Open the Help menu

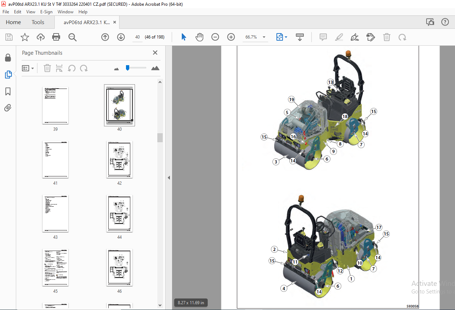(x=83, y=12)
